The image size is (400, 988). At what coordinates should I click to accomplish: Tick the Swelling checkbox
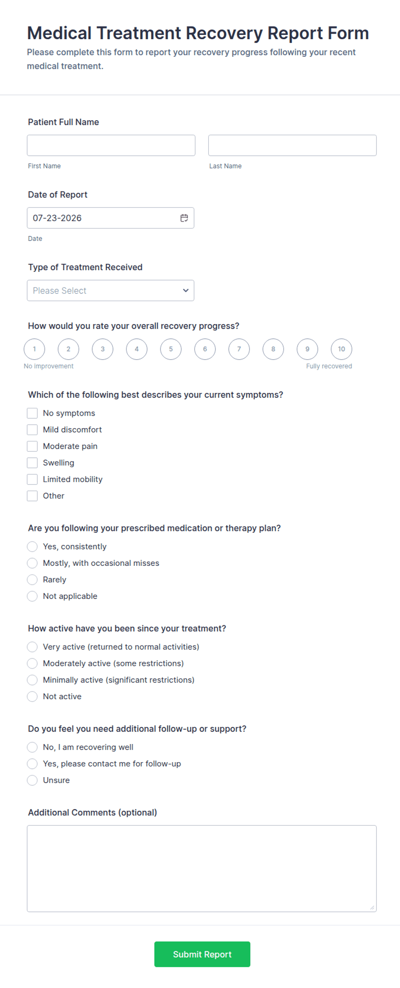coord(32,463)
